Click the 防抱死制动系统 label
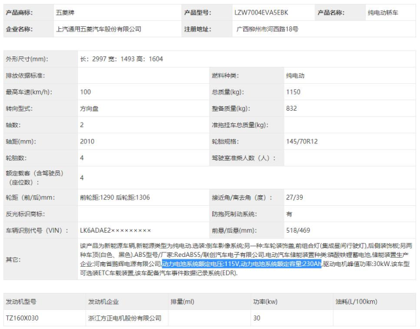The image size is (420, 329). coord(235,214)
